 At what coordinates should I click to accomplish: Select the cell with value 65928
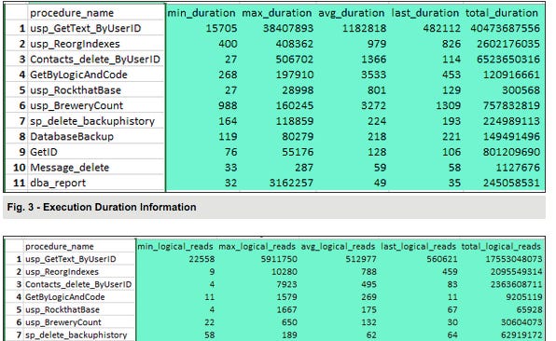coord(529,310)
